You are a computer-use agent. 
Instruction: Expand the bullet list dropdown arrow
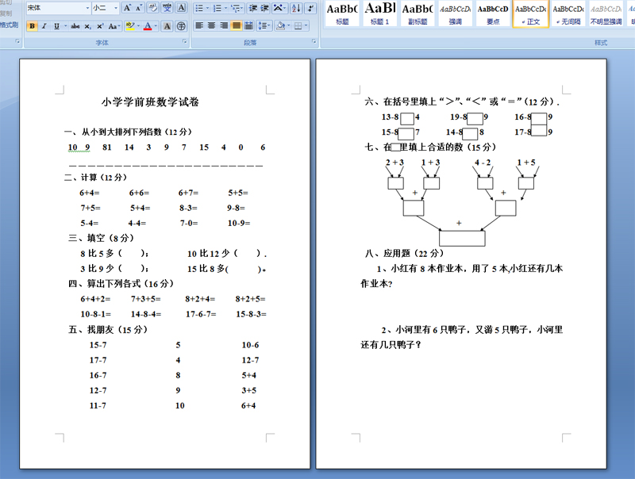(x=208, y=8)
